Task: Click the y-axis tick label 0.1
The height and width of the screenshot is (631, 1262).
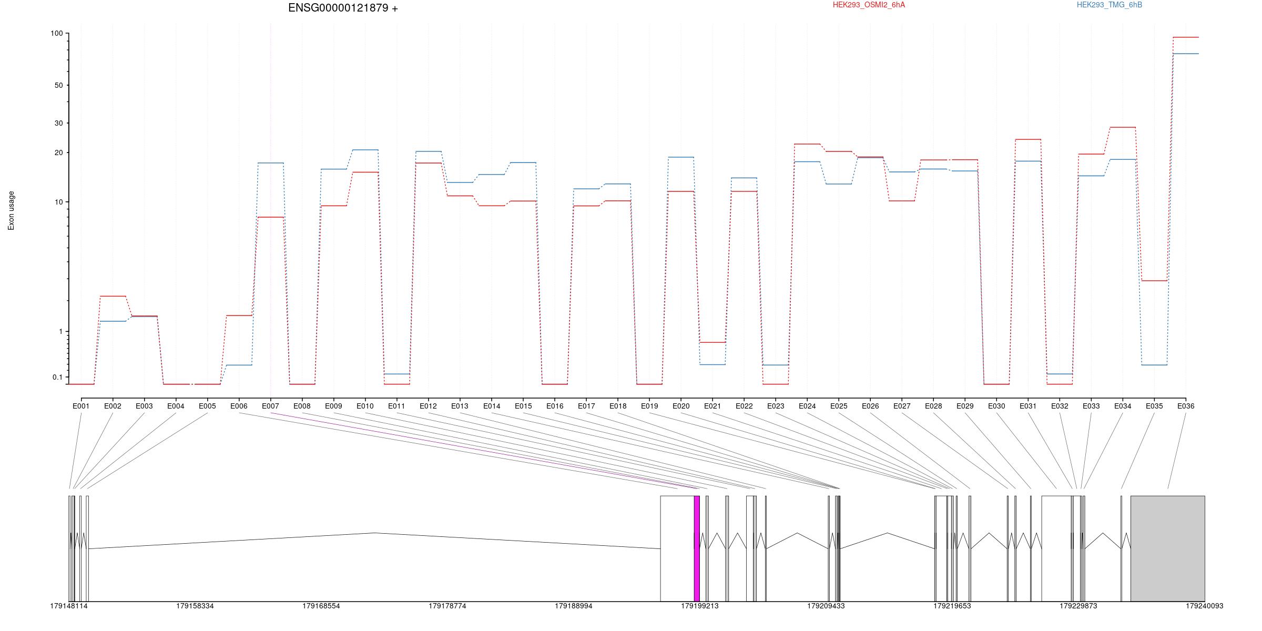Action: coord(57,377)
